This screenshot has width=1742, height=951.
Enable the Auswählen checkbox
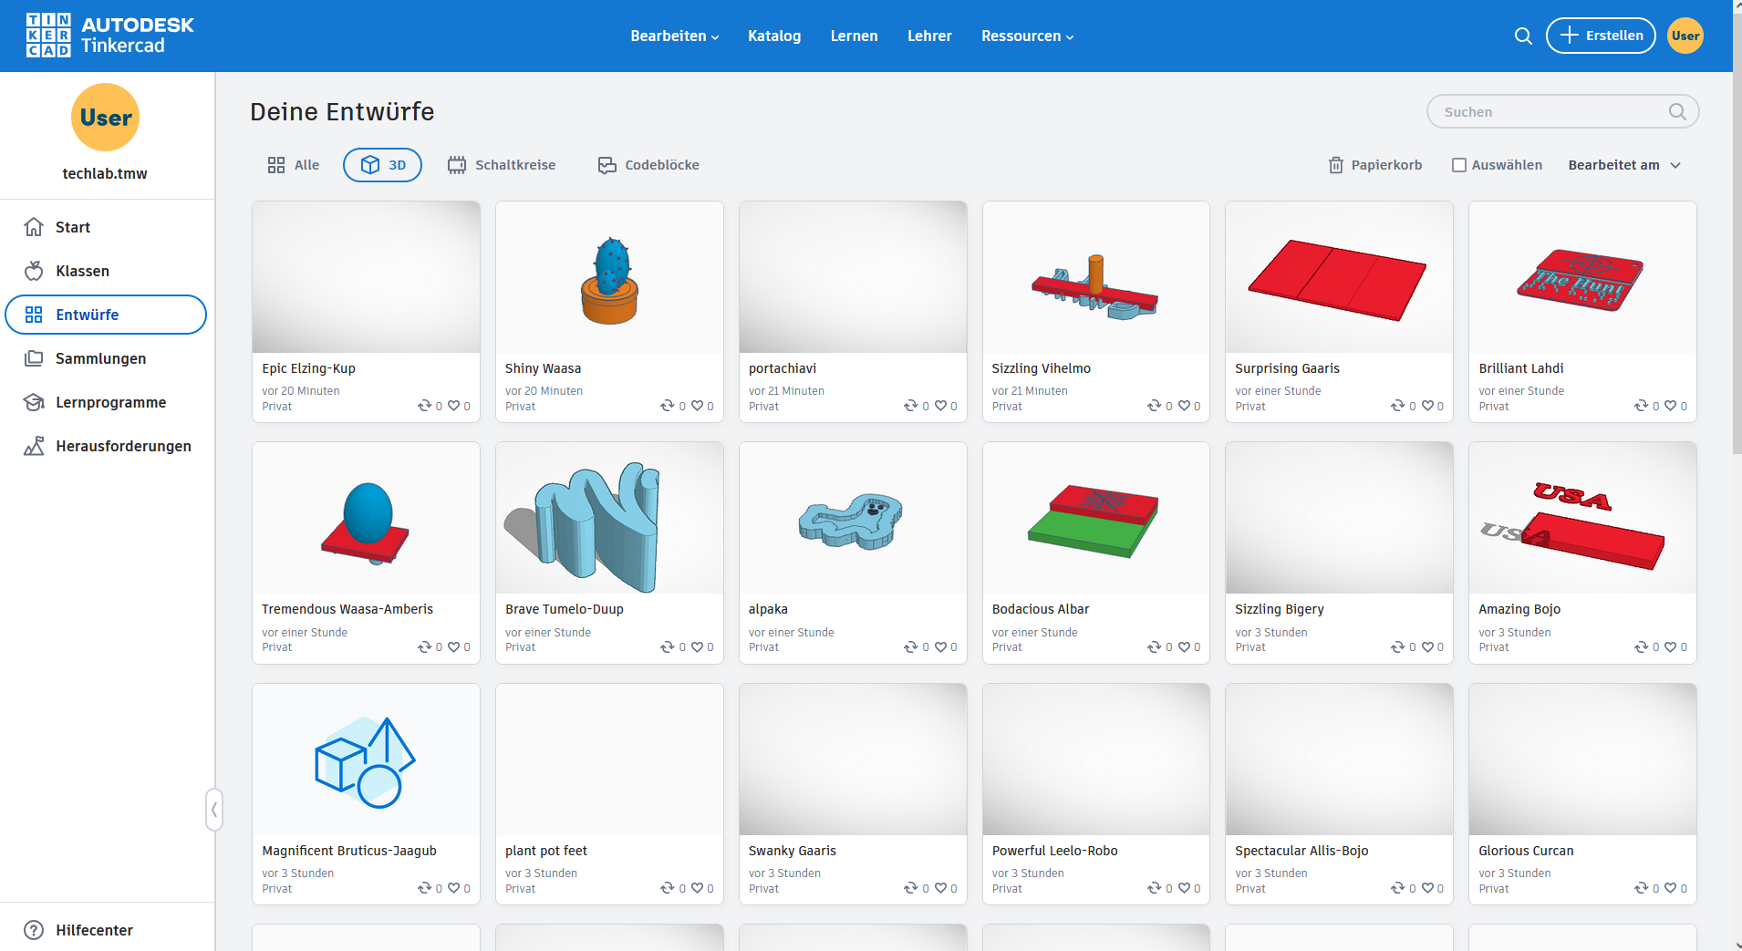pos(1459,165)
